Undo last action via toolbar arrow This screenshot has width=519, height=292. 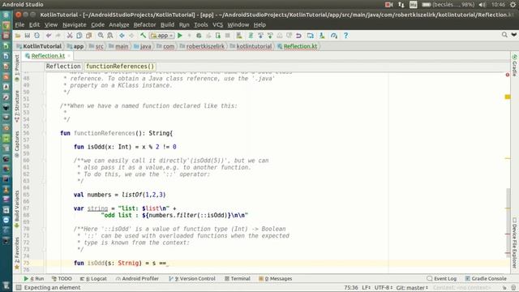click(49, 36)
